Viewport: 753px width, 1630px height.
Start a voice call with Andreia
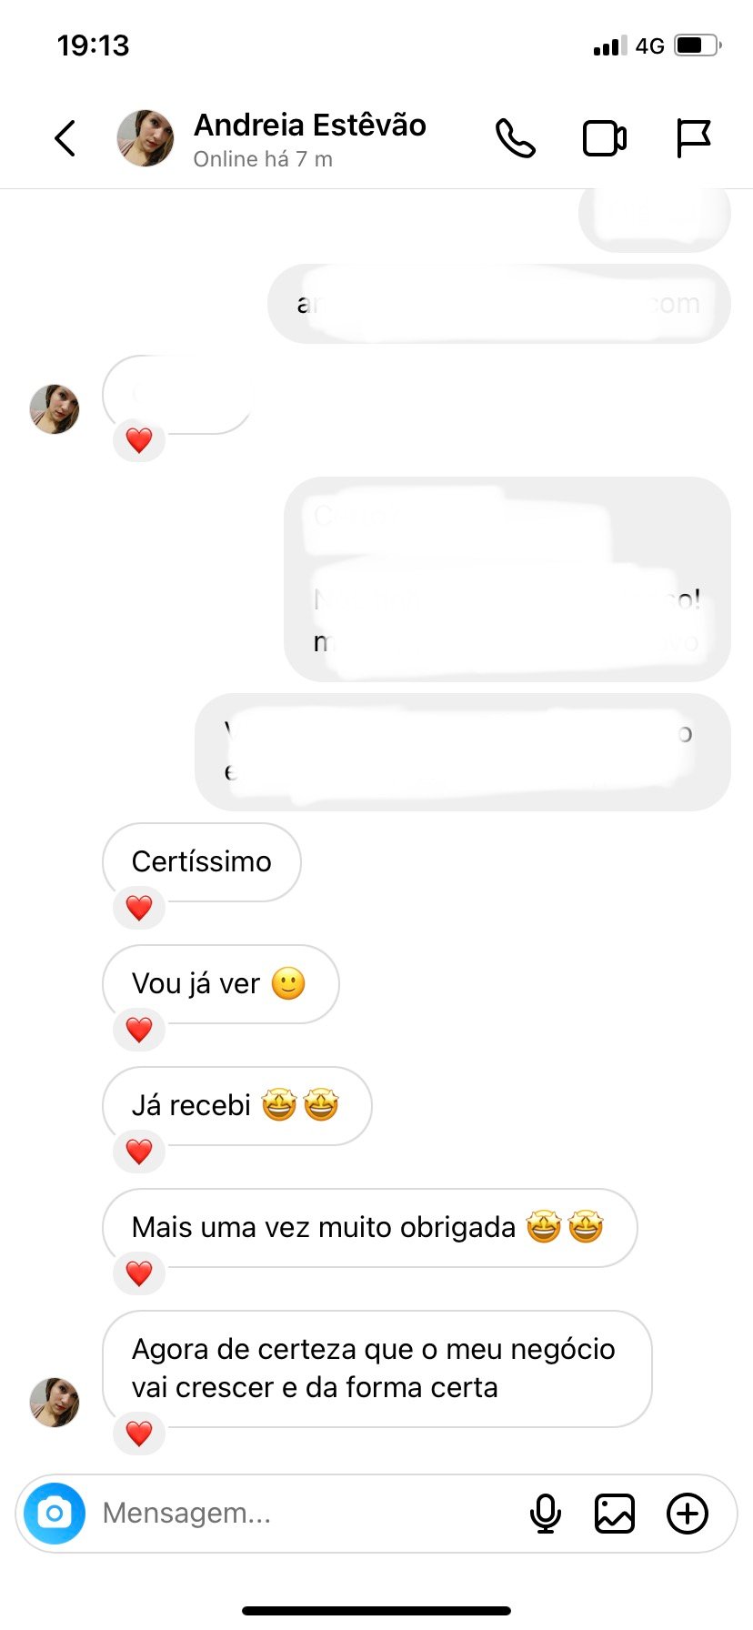pos(515,138)
